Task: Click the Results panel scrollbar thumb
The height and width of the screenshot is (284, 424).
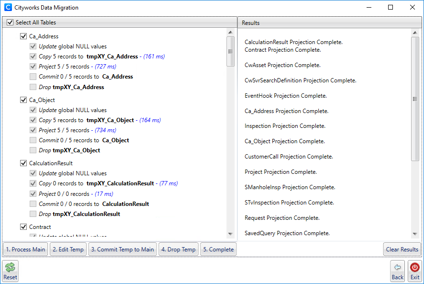Action: point(415,99)
